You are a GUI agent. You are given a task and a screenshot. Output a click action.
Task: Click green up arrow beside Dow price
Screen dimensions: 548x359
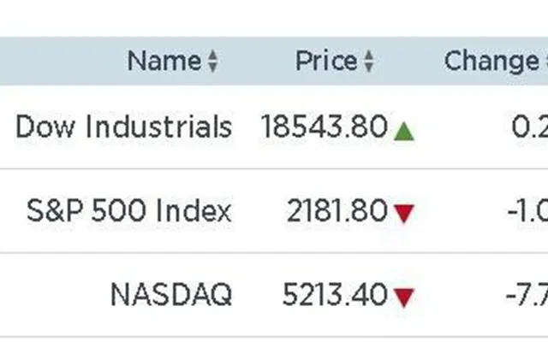[404, 131]
